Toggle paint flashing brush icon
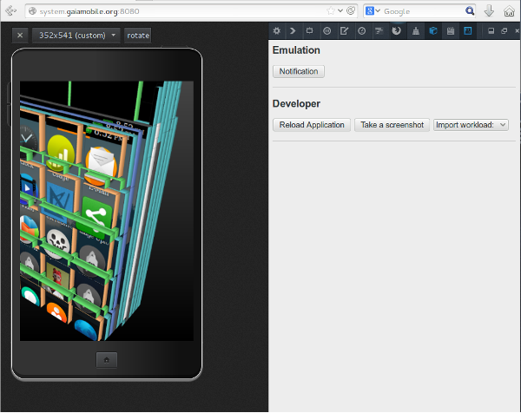Viewport: 521px width, 413px height. (x=416, y=31)
